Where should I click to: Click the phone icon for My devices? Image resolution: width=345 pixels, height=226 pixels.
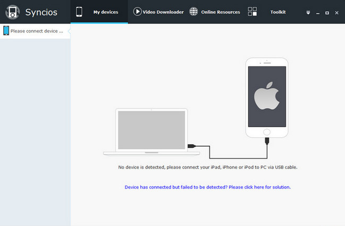click(x=79, y=11)
